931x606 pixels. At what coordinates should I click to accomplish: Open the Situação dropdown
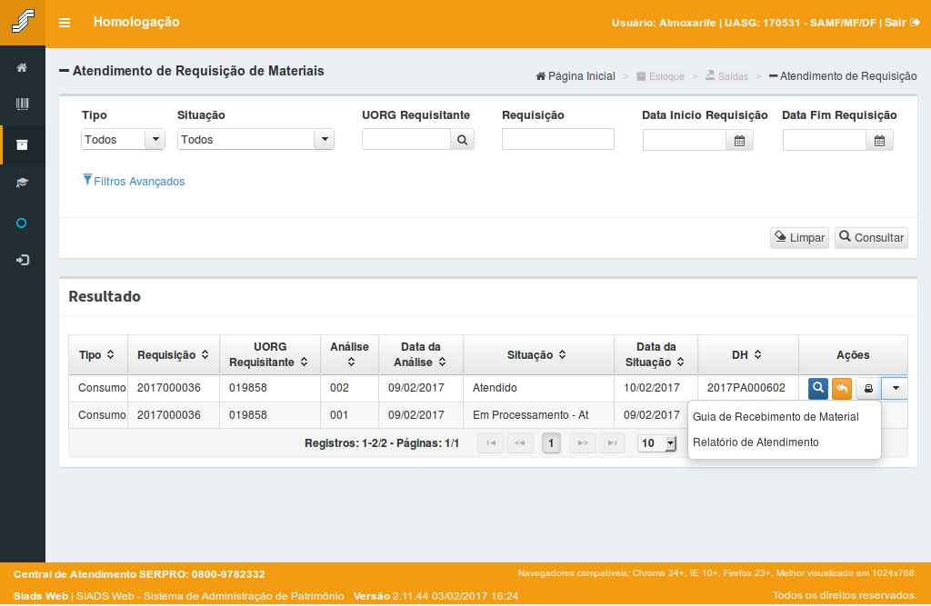coord(255,140)
